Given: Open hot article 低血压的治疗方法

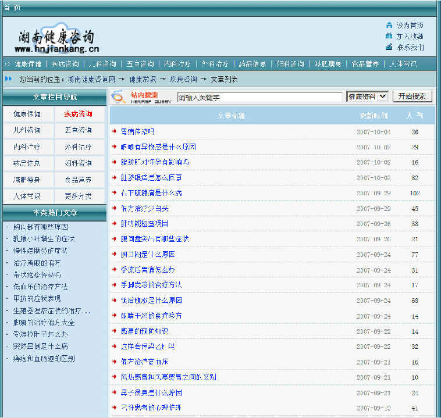Looking at the screenshot, I should 41,287.
